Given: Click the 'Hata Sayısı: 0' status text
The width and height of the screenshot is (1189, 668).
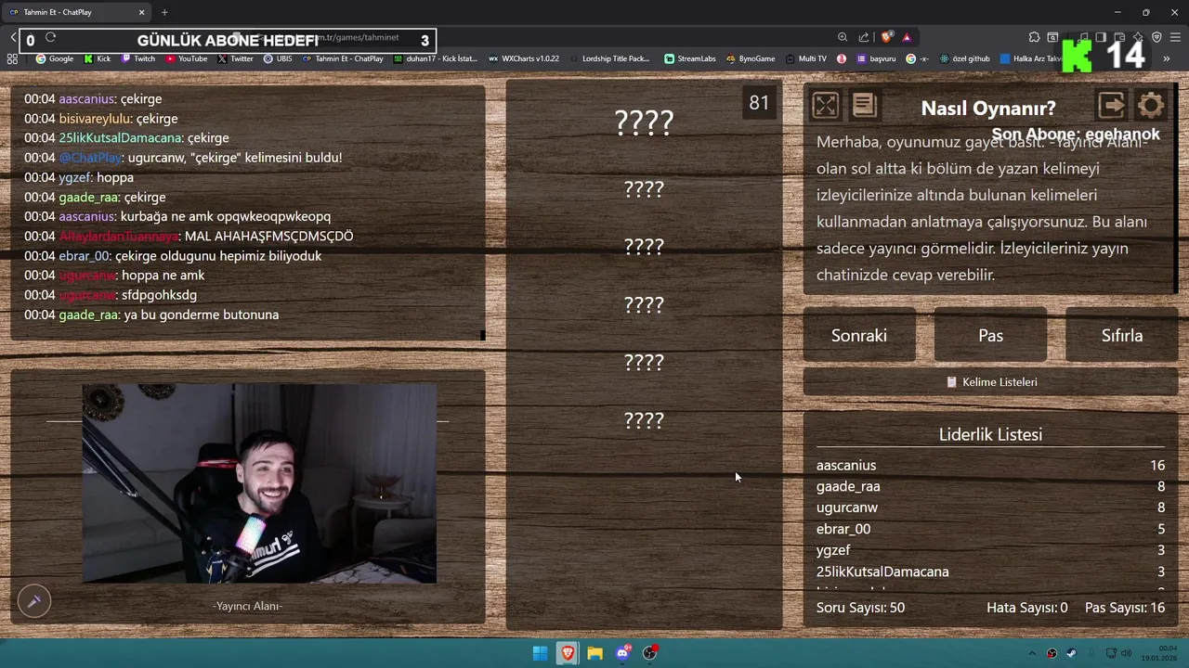Looking at the screenshot, I should point(1027,608).
